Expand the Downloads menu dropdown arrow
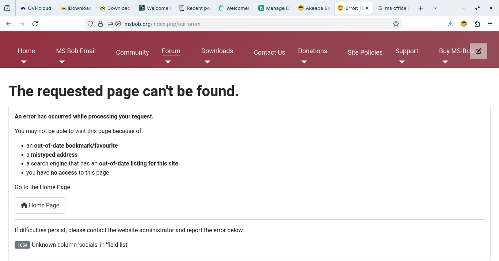Image resolution: width=499 pixels, height=261 pixels. click(207, 62)
